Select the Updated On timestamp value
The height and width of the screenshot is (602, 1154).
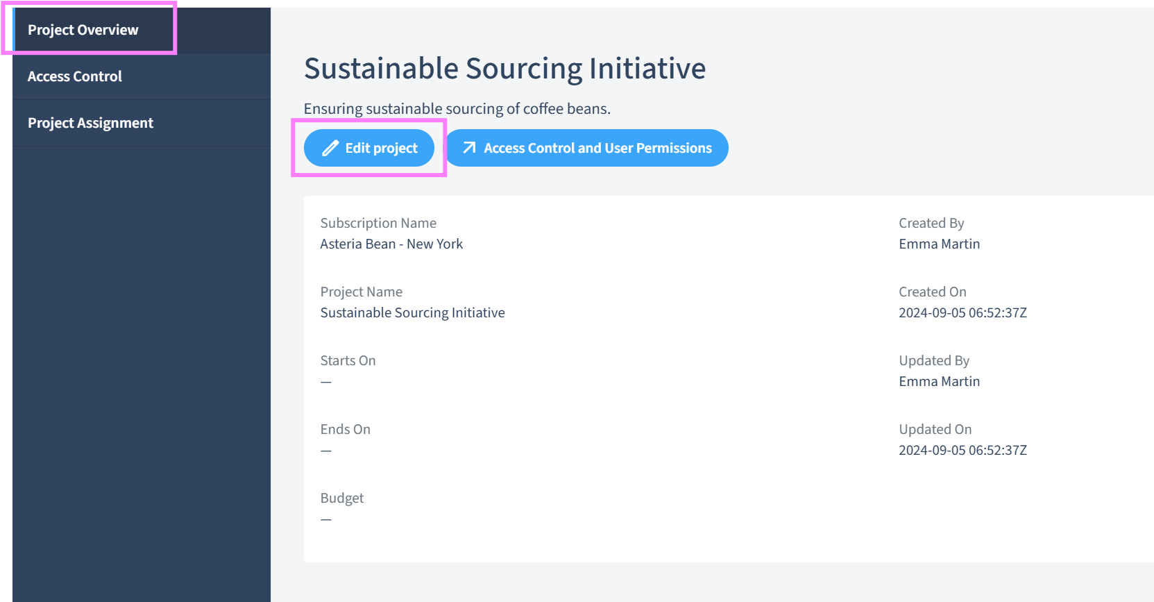(x=963, y=450)
